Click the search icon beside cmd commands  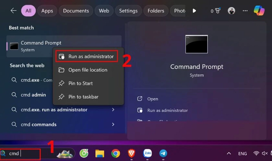pyautogui.click(x=14, y=124)
